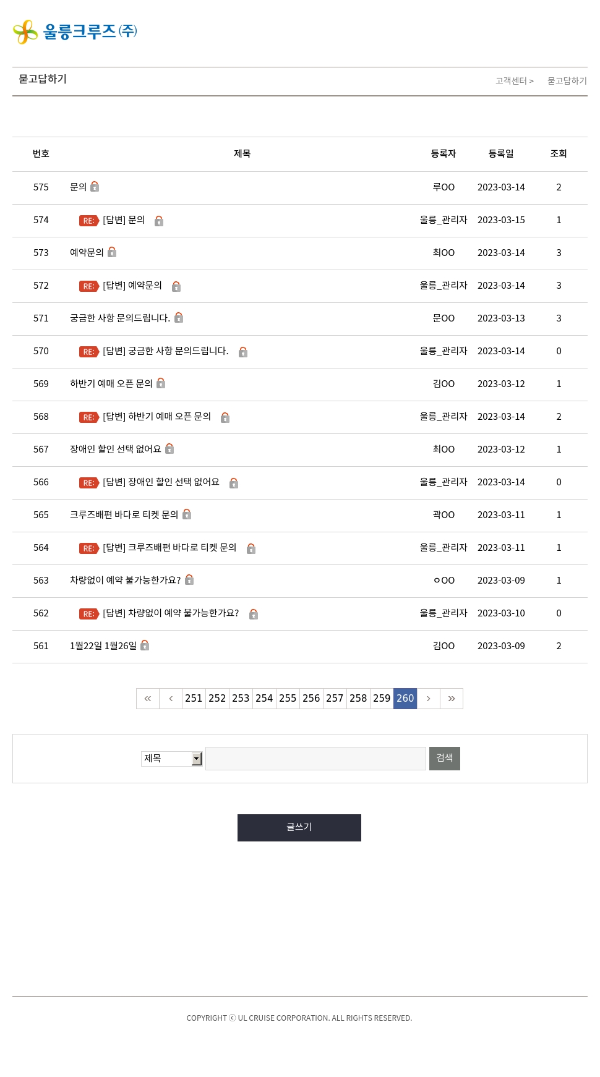Screen dimensions: 600x1077
Task: Select page 251 in pagination
Action: (194, 699)
